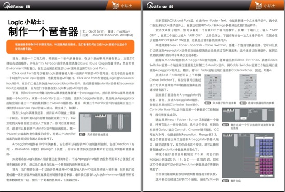Open the text fader parameters screenshot
Screen dimensions: 285x192
[x=213, y=87]
